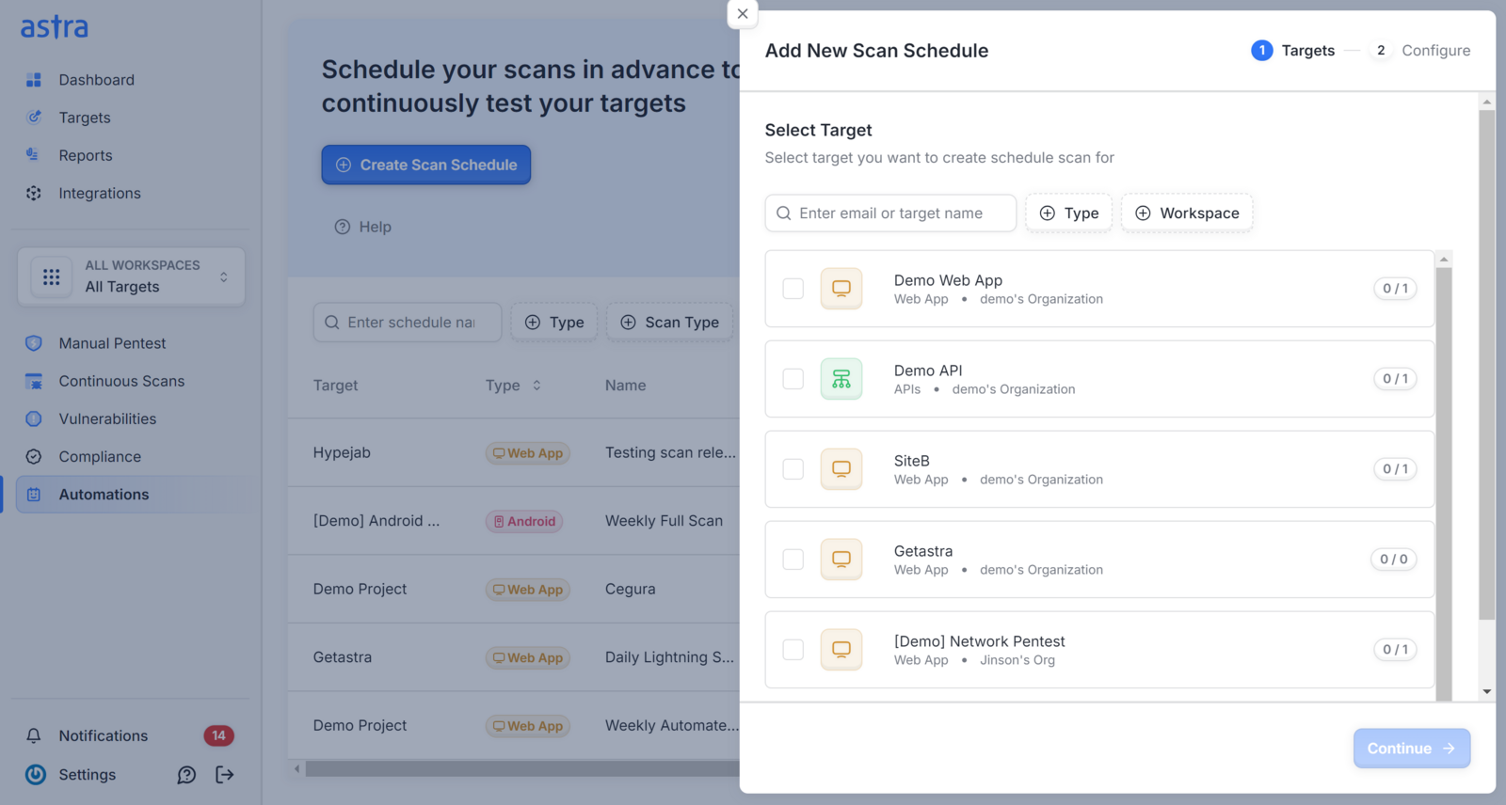Click the Integrations gear icon
Screen dimensions: 1506x805
click(x=34, y=193)
